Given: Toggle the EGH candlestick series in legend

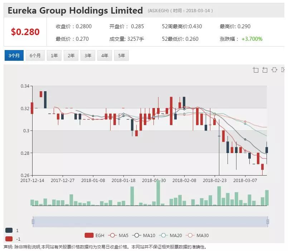Looking at the screenshot, I should tap(94, 235).
